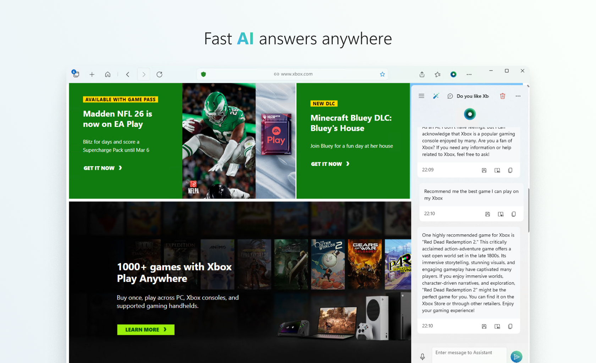
Task: Click GET IT NOW for Minecraft Bluey DLC
Action: pyautogui.click(x=330, y=164)
